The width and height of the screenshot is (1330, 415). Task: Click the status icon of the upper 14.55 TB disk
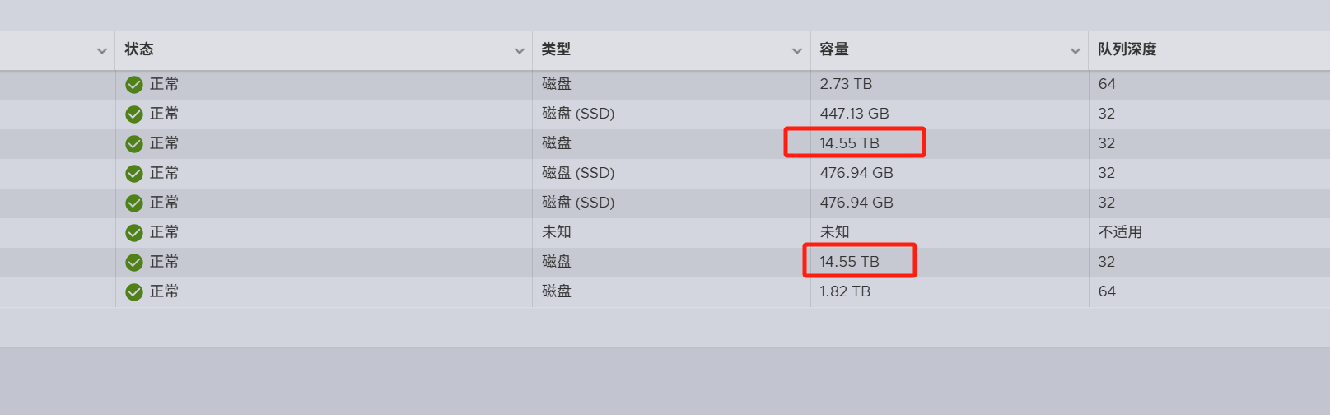[134, 144]
